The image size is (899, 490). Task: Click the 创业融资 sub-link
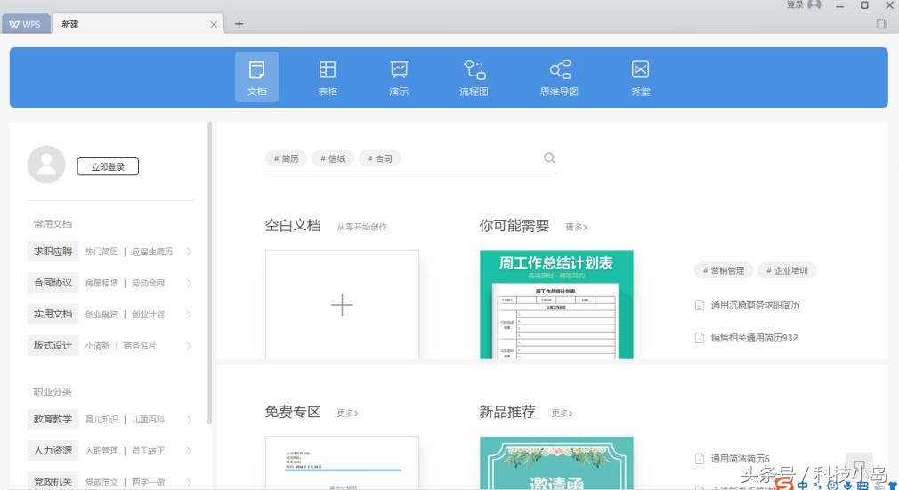(x=101, y=315)
